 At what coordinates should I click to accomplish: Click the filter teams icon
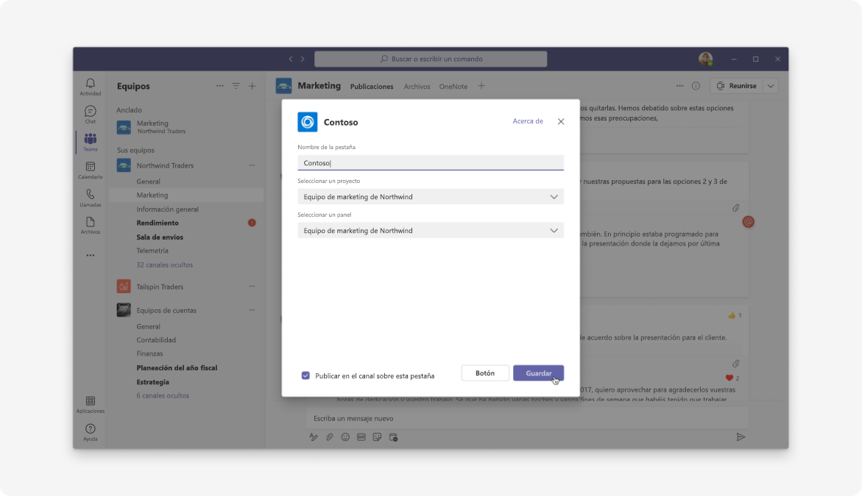click(236, 86)
